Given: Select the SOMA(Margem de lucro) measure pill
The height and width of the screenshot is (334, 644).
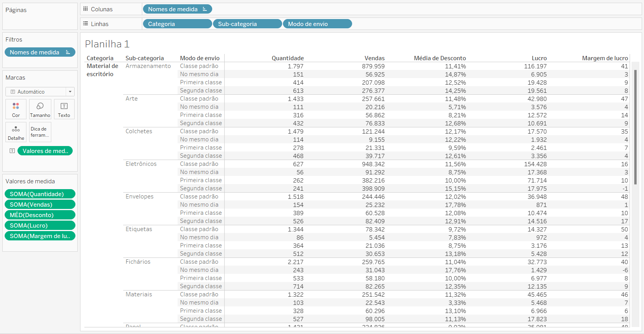Looking at the screenshot, I should tap(40, 236).
